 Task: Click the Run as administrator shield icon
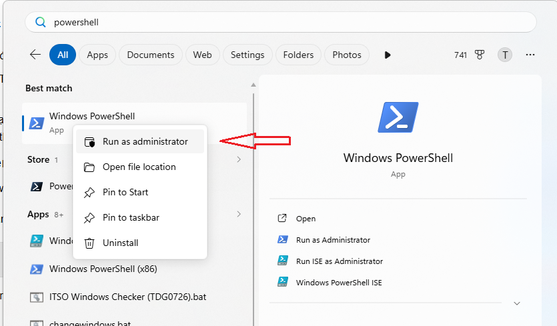pyautogui.click(x=89, y=142)
